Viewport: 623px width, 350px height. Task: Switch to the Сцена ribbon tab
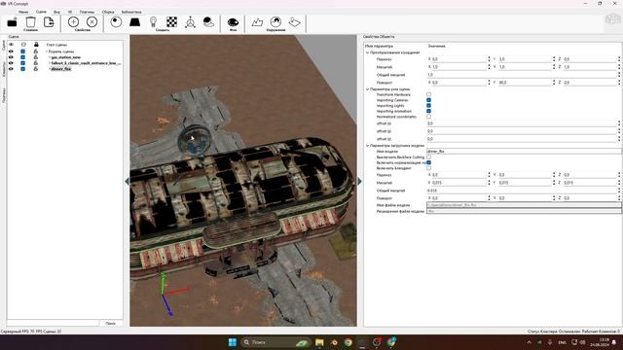pyautogui.click(x=41, y=12)
